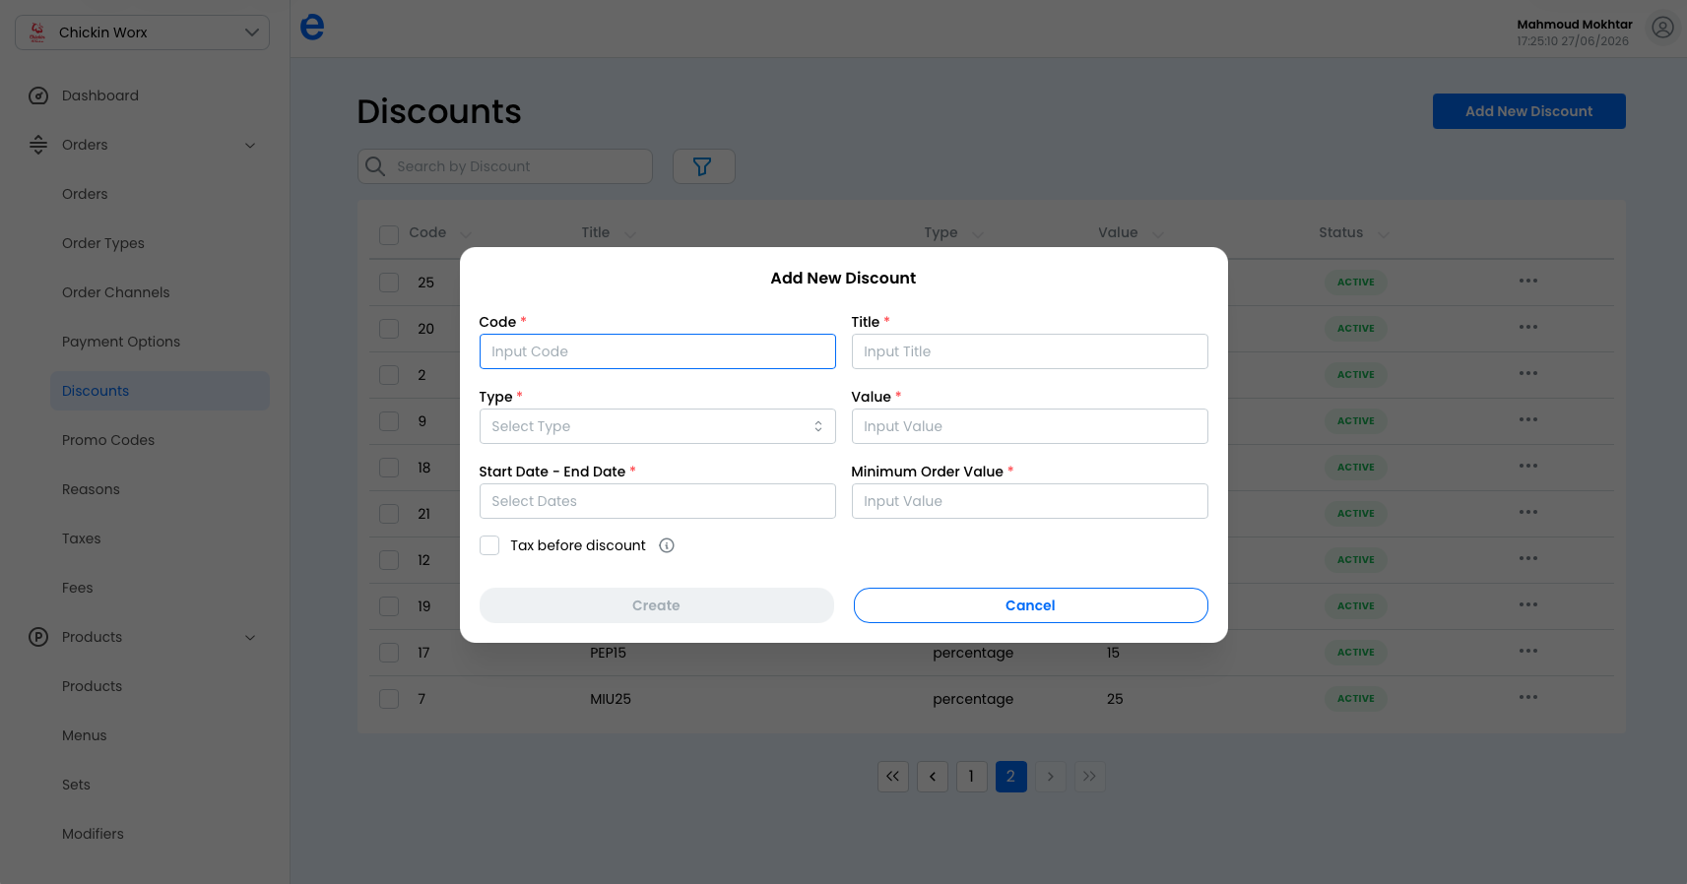Open Dashboard in the sidebar
This screenshot has width=1687, height=884.
(x=100, y=95)
